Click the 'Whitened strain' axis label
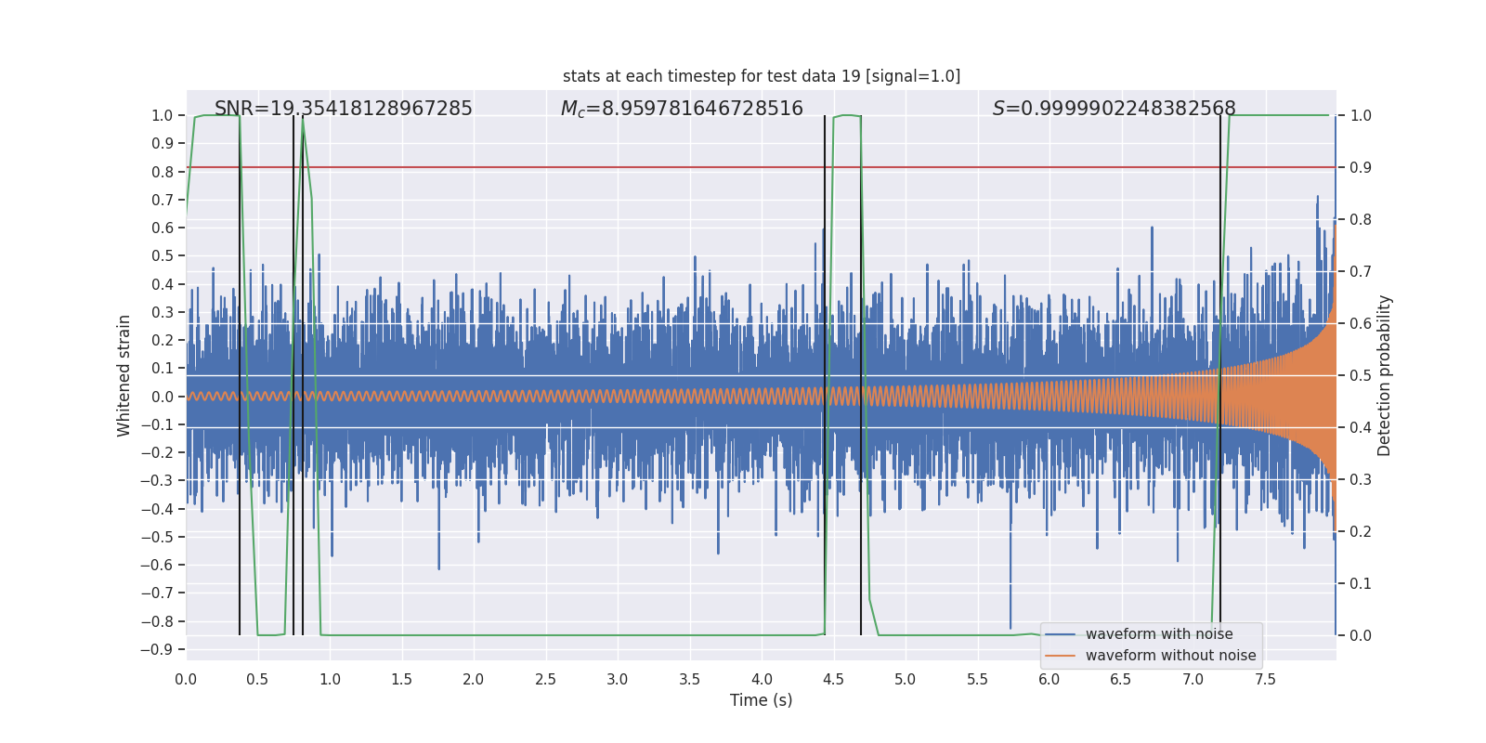The image size is (1486, 743). 124,375
